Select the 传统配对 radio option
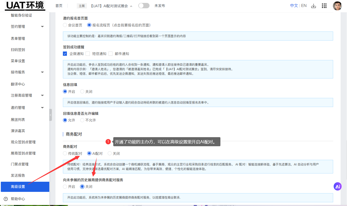Screen dimensions: 347x206 [x=65, y=153]
